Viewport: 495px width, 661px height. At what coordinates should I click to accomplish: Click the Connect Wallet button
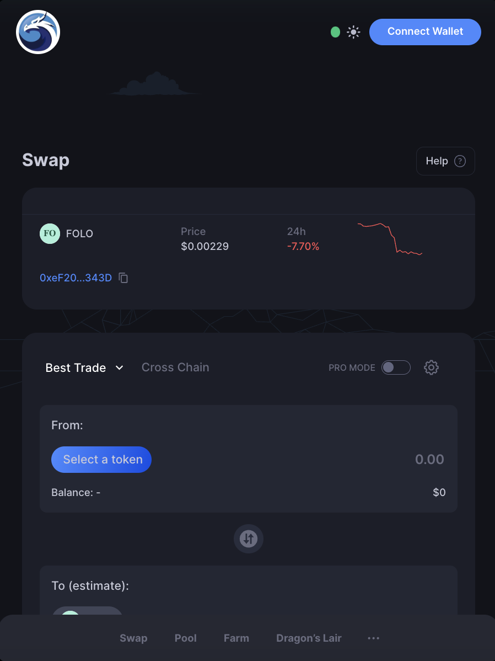click(425, 31)
